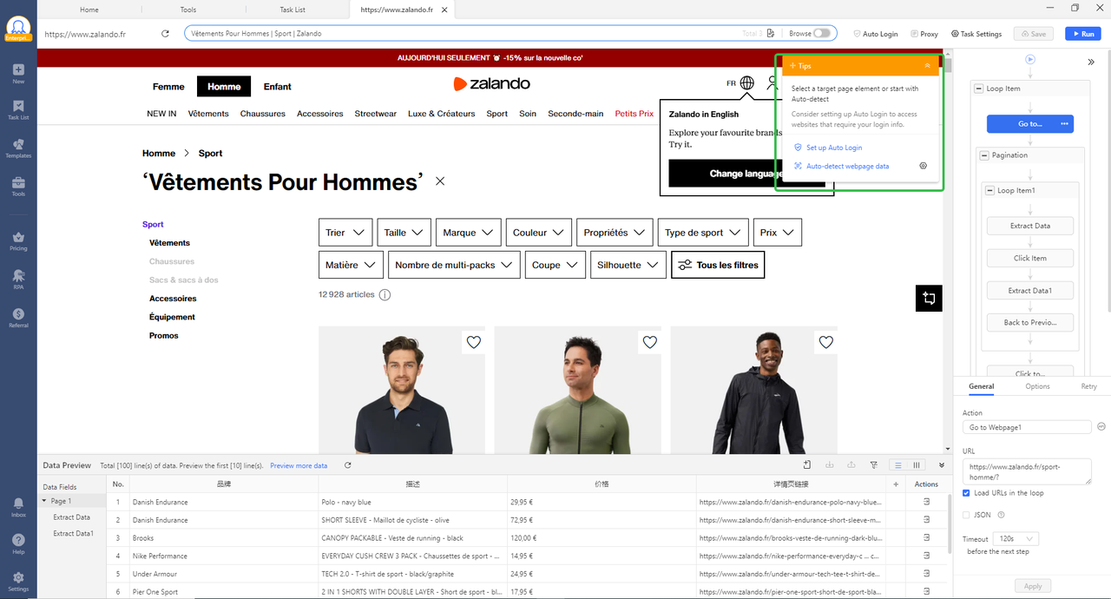
Task: Collapse the workflow panel with double-arrow icon
Action: [x=1091, y=62]
